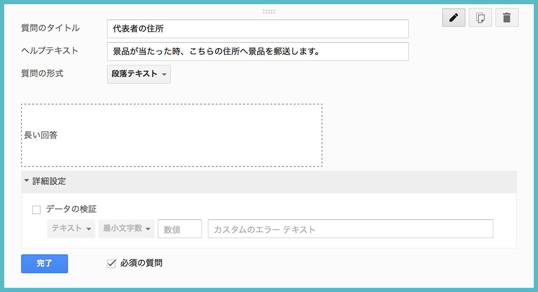Click the 数値 number input field
This screenshot has height=292, width=538.
(x=180, y=229)
